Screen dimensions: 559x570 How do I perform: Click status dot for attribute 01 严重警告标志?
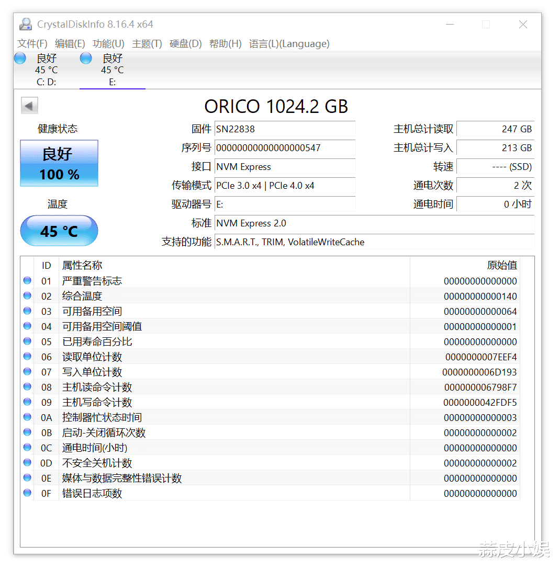click(x=27, y=281)
